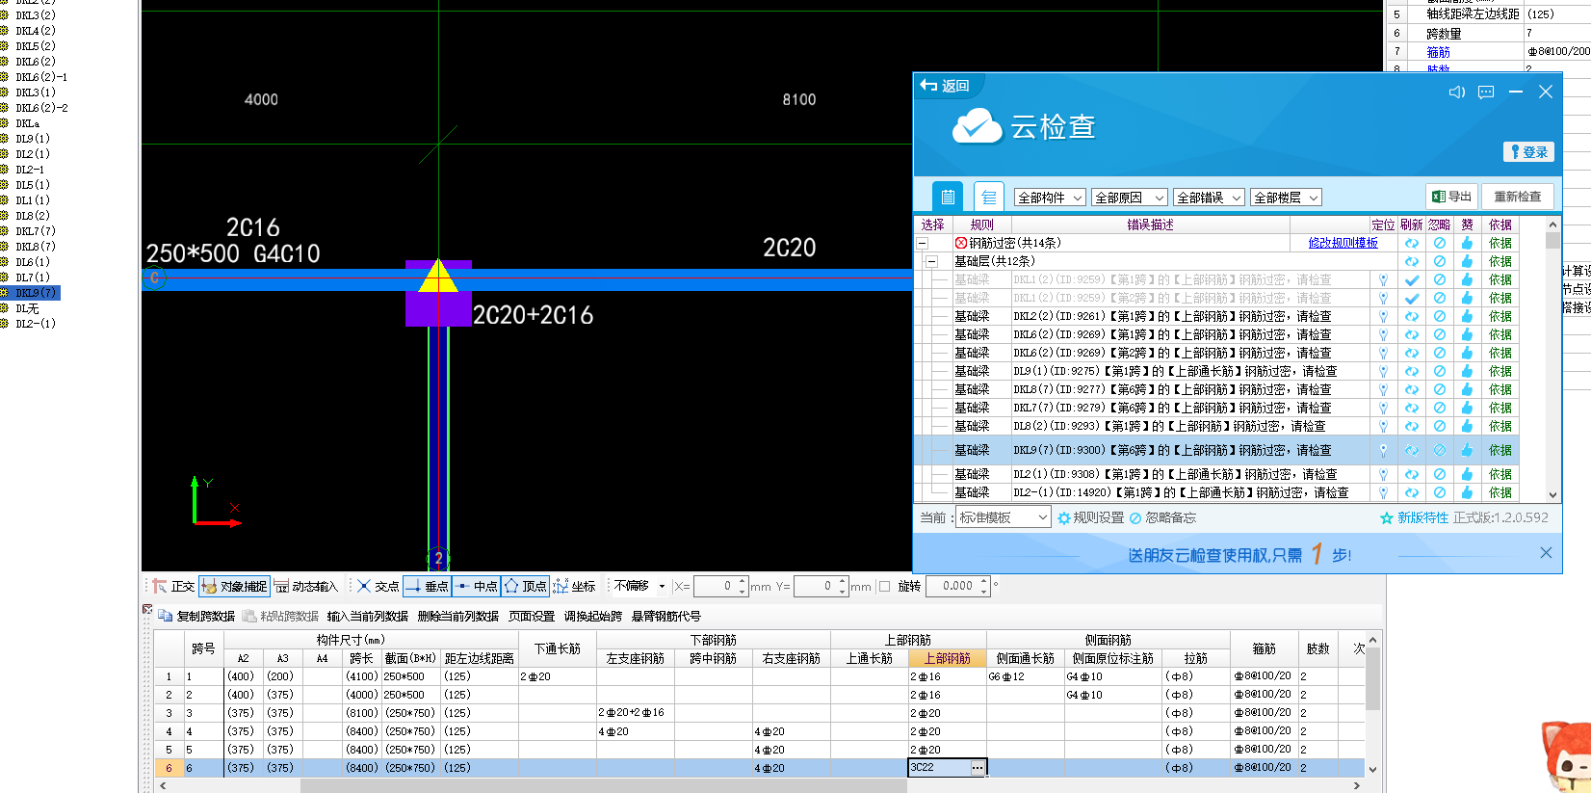This screenshot has width=1591, height=793.
Task: Toggle 垂点 perpendicular snap
Action: point(427,586)
